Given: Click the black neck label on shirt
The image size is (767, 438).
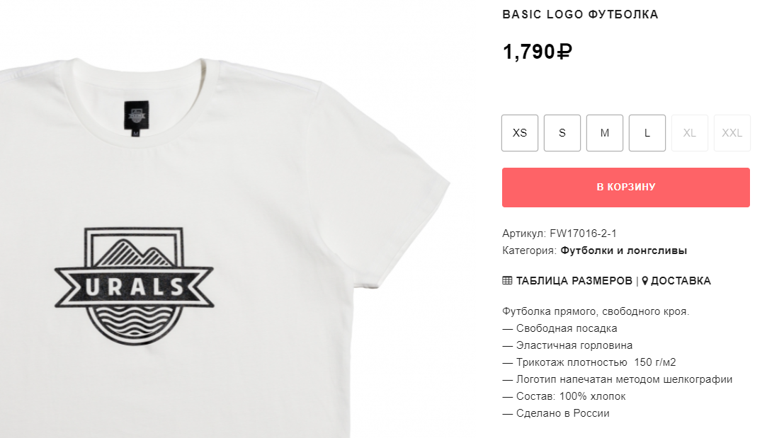Looking at the screenshot, I should point(136,118).
